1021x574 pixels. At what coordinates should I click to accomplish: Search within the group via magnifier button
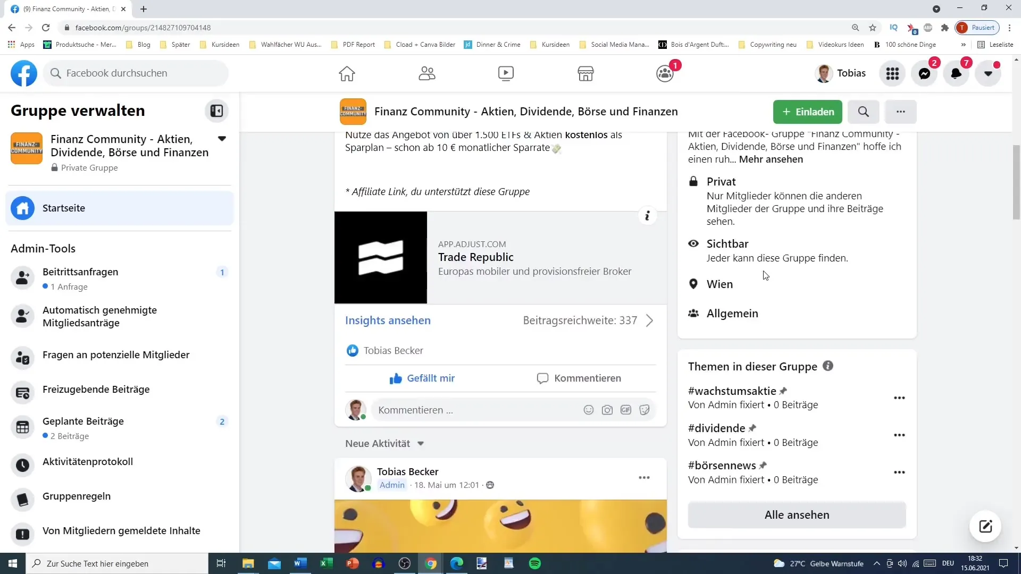[863, 112]
